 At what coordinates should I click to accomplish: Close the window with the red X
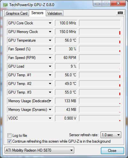pyautogui.click(x=118, y=4)
